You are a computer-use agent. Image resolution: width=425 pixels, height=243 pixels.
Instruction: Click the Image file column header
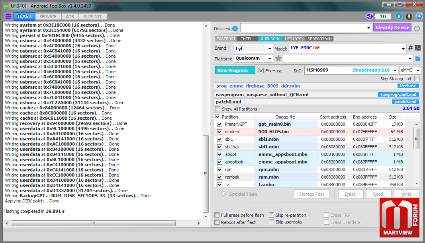(286, 117)
